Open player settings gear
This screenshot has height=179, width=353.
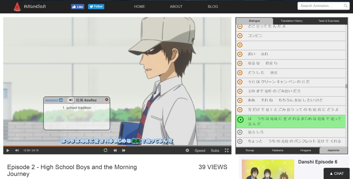coord(187,150)
